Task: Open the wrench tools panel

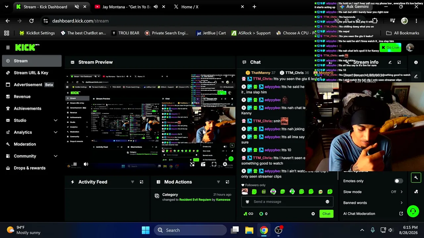Action: point(416,178)
